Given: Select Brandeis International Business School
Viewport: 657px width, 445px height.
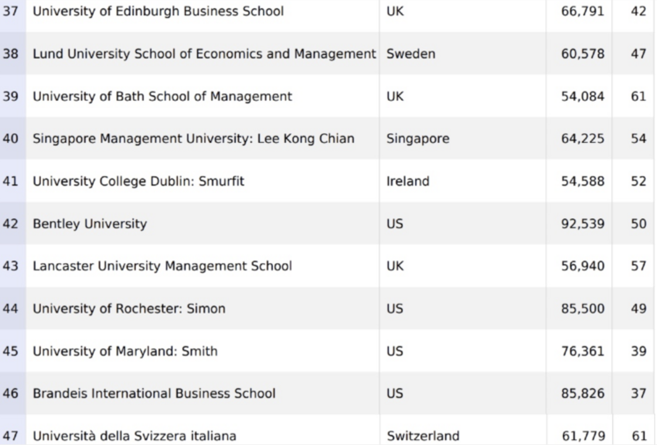Looking at the screenshot, I should coord(154,394).
